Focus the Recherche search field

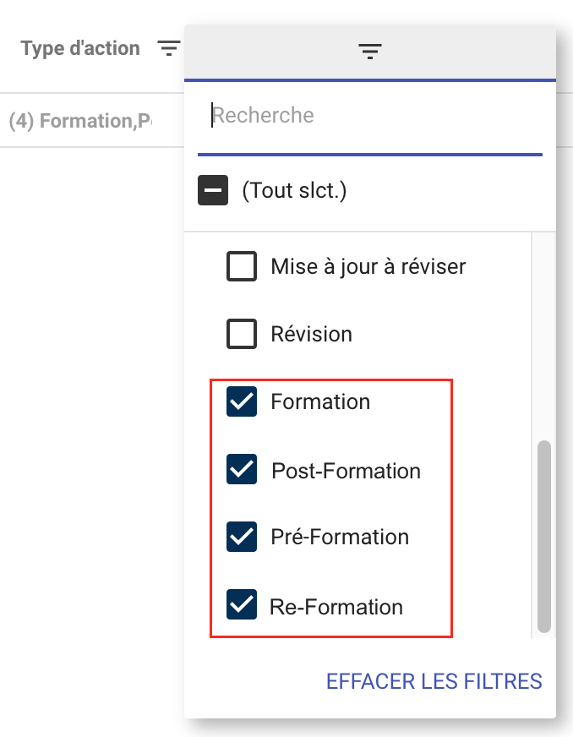(370, 116)
